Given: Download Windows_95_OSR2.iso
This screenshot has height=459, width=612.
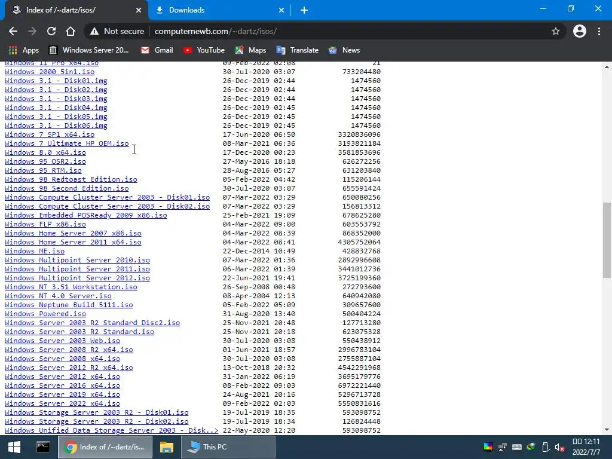Looking at the screenshot, I should (45, 161).
